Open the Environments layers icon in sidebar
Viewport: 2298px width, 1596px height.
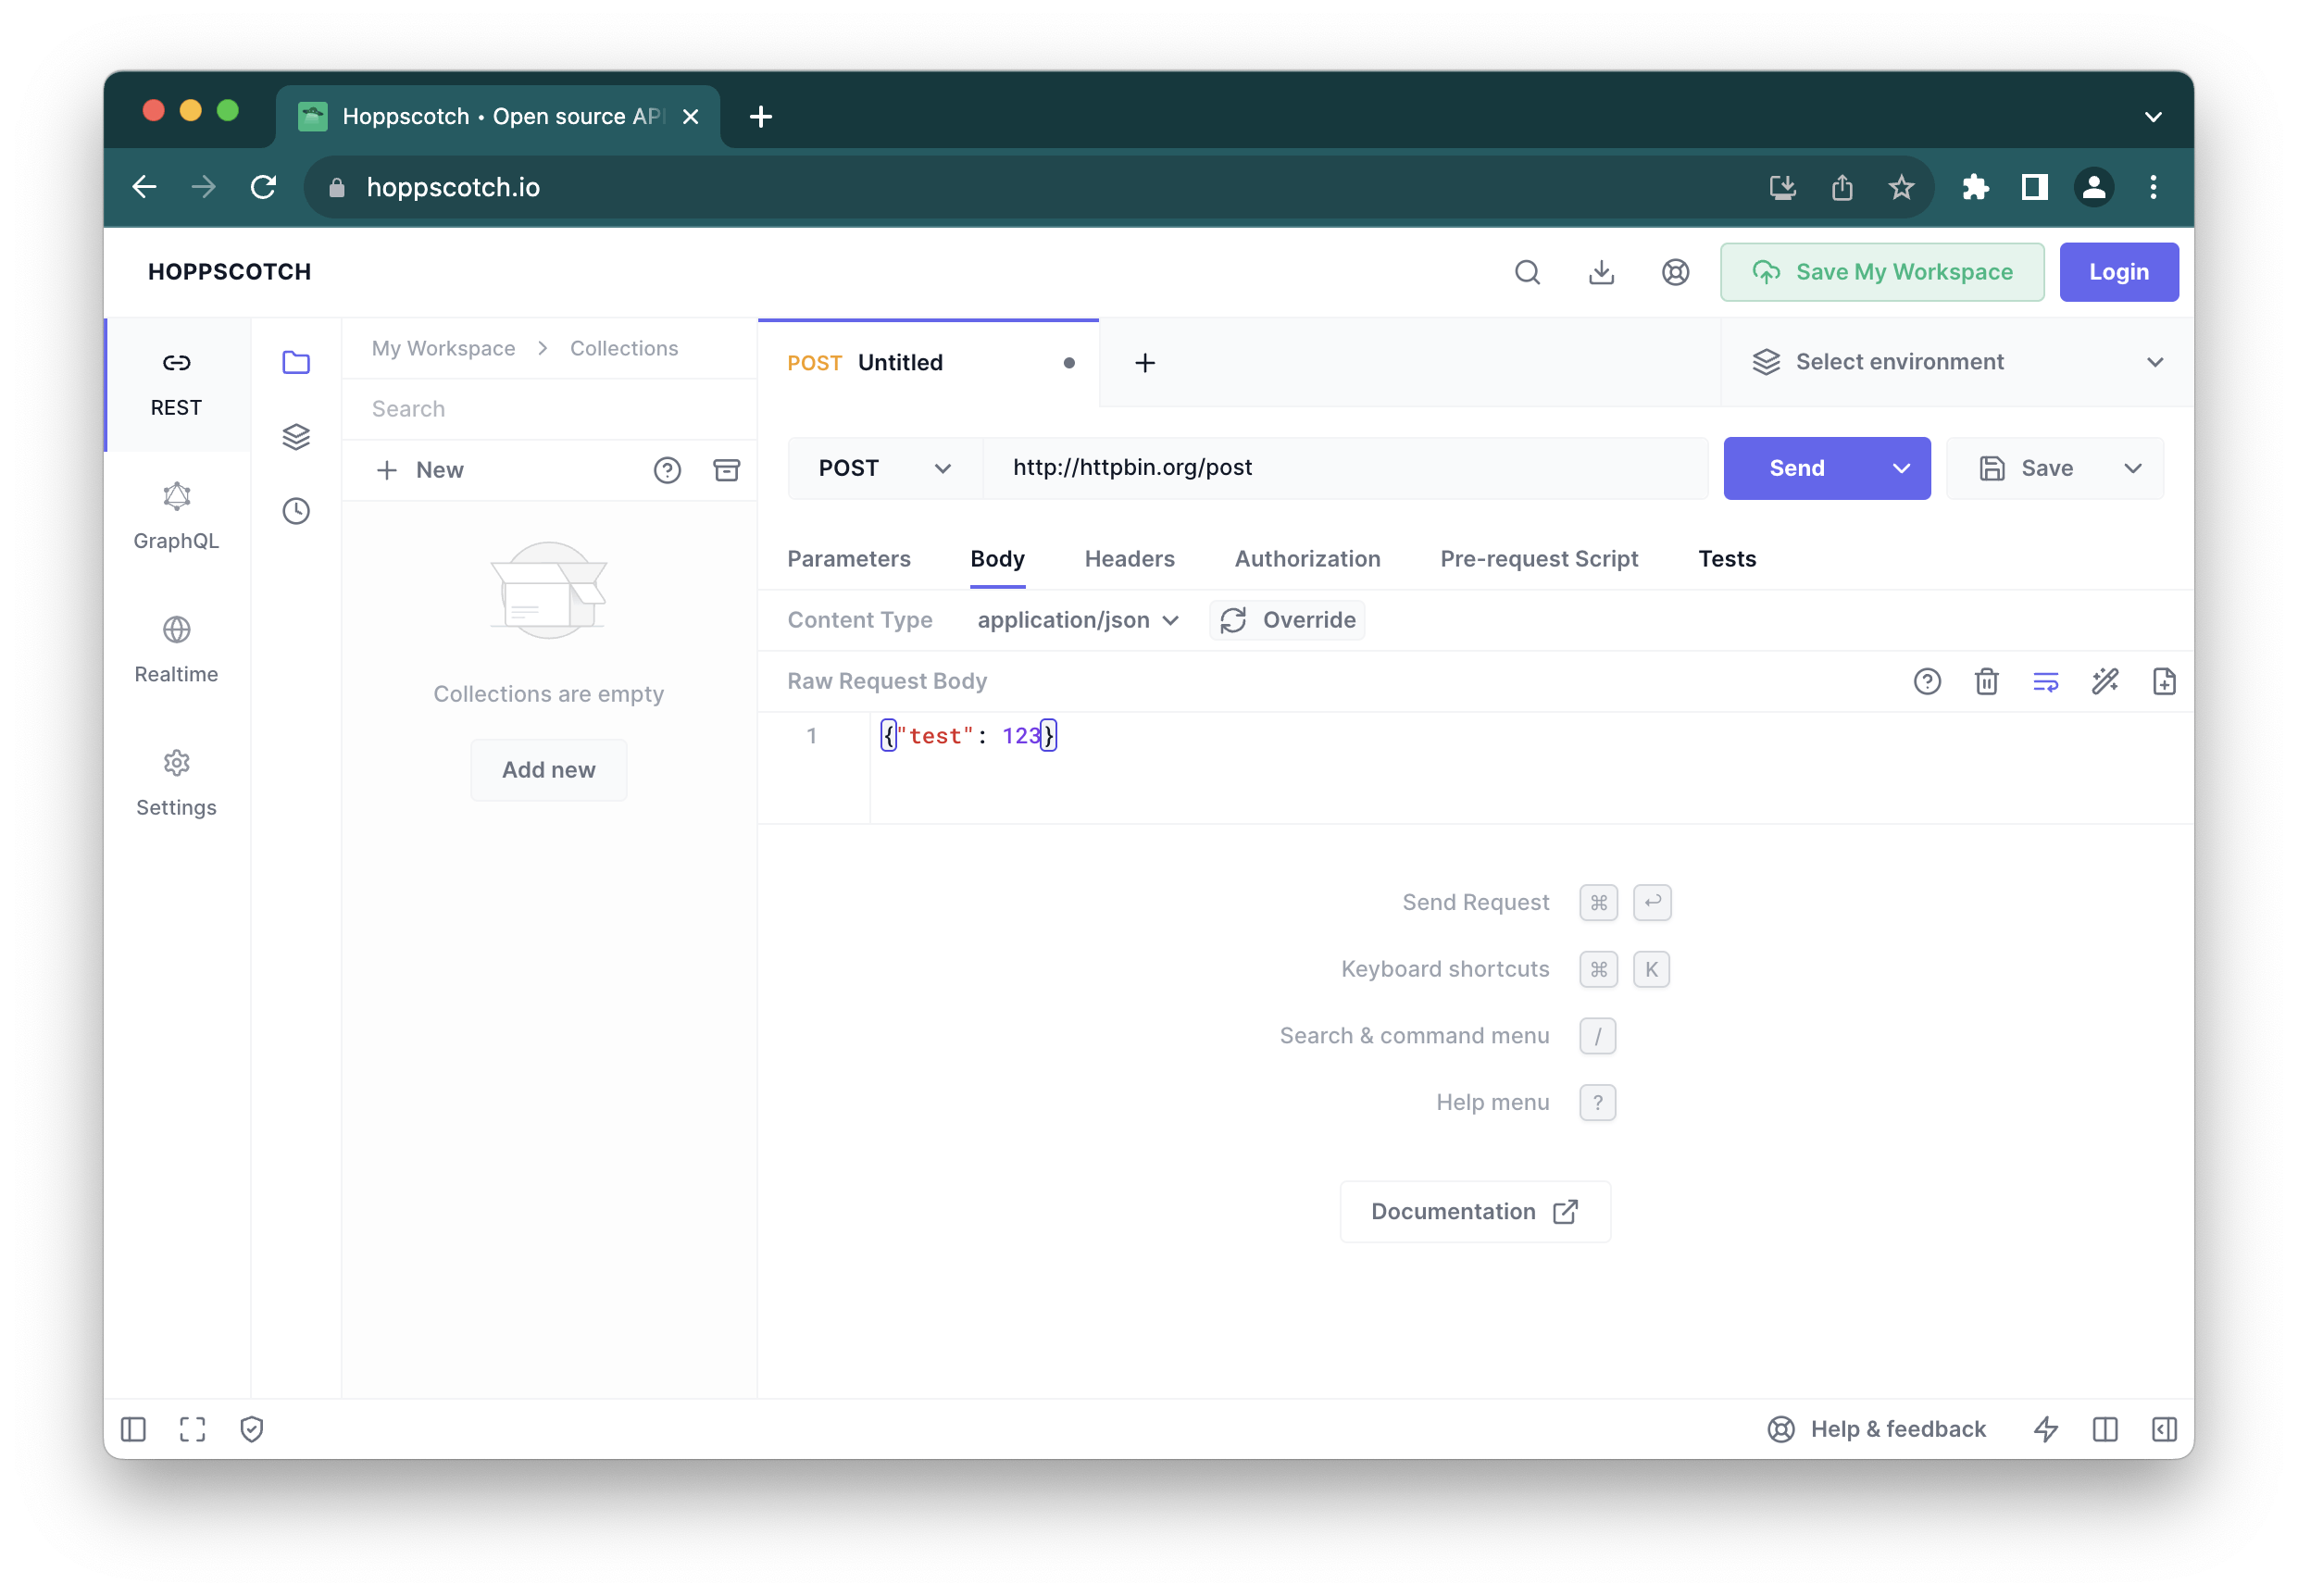(x=296, y=437)
